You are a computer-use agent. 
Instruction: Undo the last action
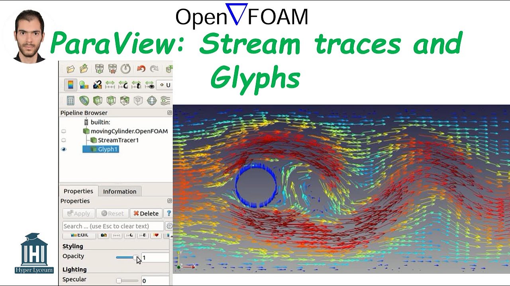tap(141, 69)
